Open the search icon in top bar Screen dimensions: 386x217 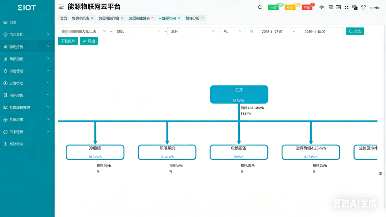point(259,7)
